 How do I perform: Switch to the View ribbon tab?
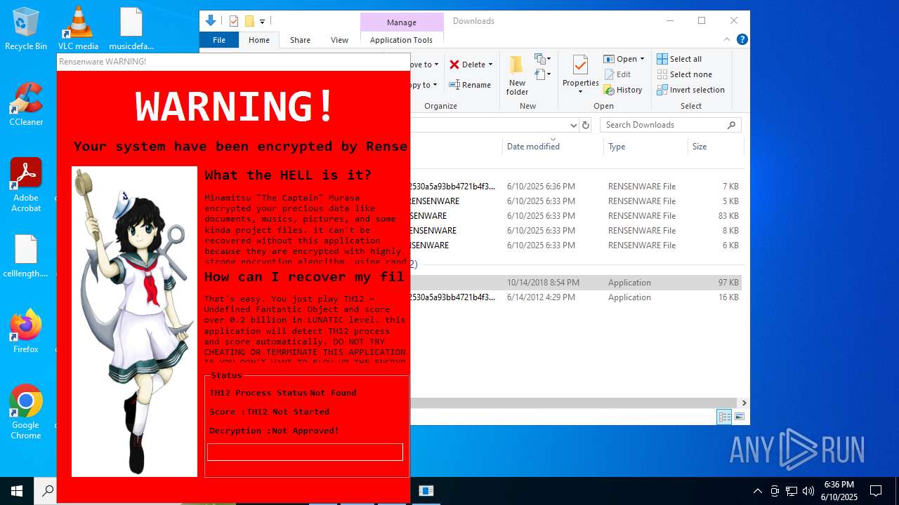tap(339, 40)
